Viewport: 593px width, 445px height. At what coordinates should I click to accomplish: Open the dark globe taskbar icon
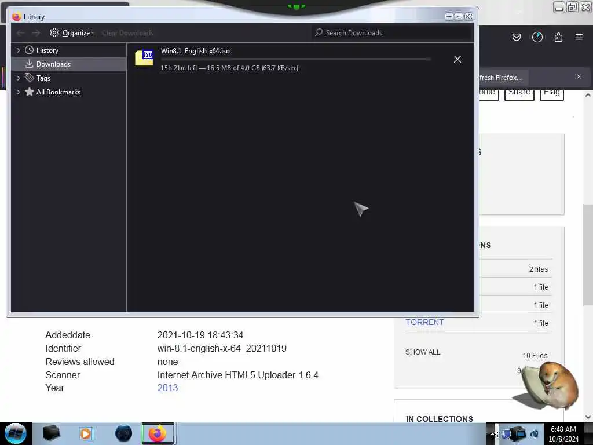click(123, 433)
